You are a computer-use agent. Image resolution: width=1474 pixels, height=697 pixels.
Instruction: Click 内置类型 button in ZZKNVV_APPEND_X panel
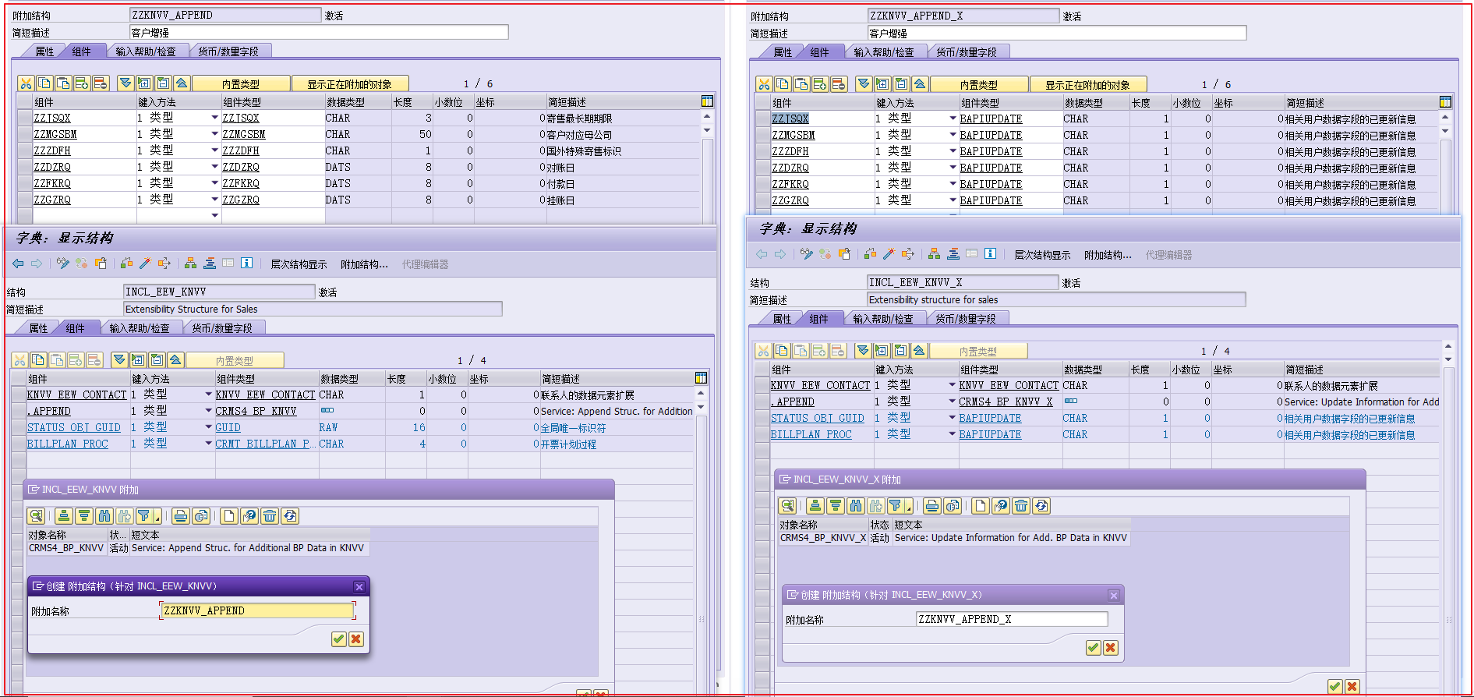click(979, 84)
